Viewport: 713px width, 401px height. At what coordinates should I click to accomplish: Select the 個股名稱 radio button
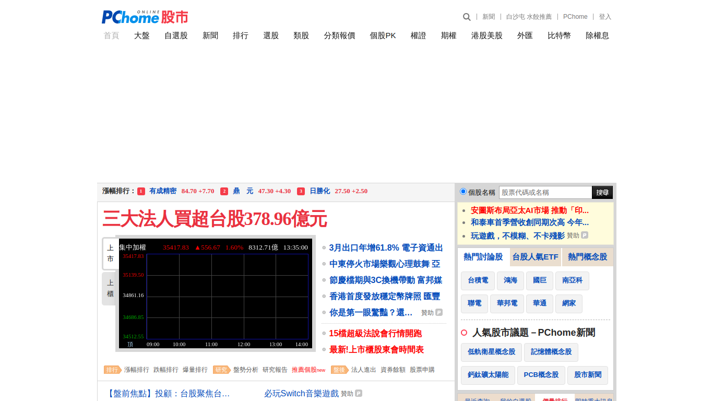click(x=463, y=192)
